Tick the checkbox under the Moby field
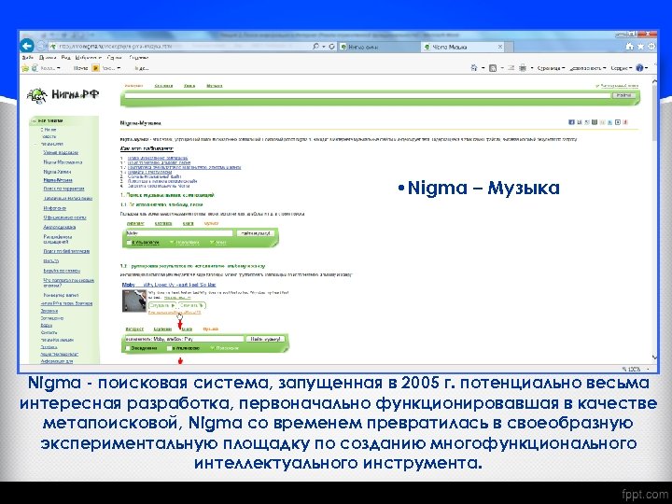Screen dimensions: 672x504 pos(129,243)
